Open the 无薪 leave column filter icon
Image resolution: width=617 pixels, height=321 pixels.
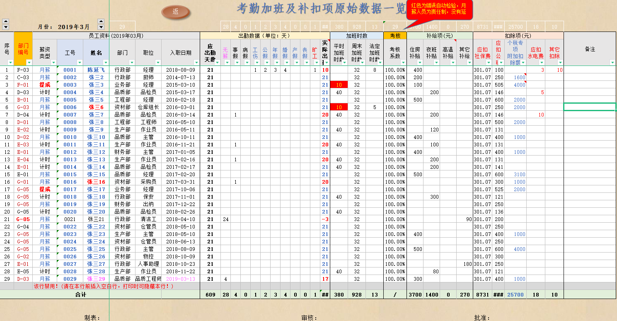click(x=226, y=62)
